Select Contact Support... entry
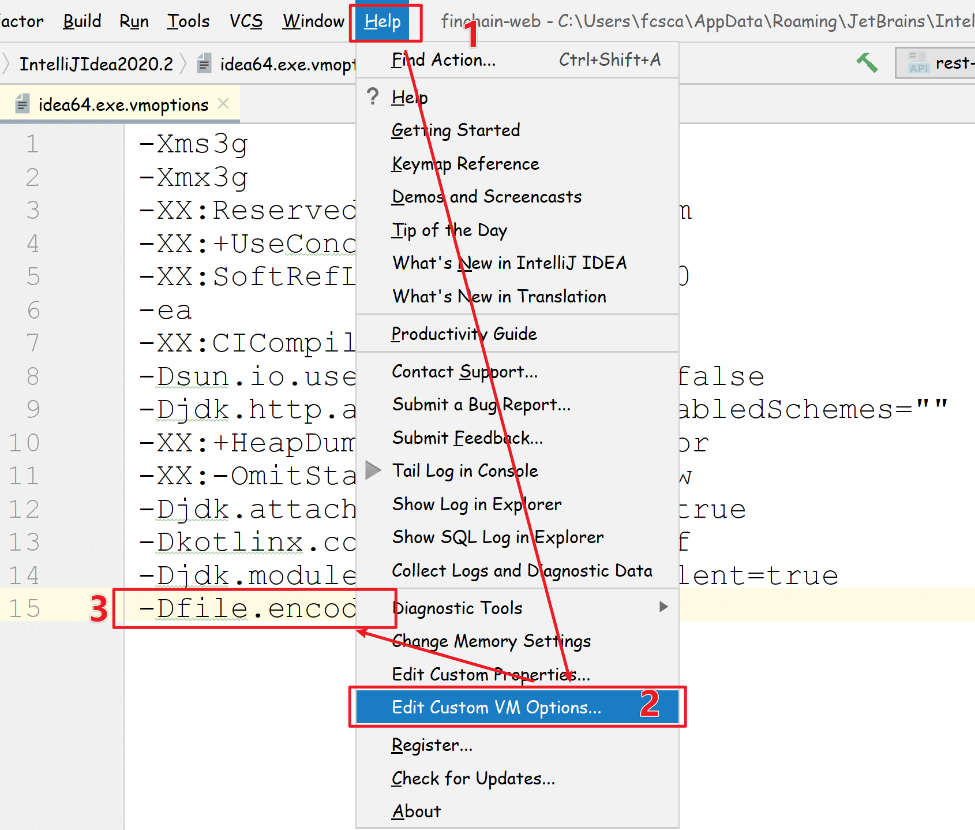The image size is (975, 830). [517, 372]
